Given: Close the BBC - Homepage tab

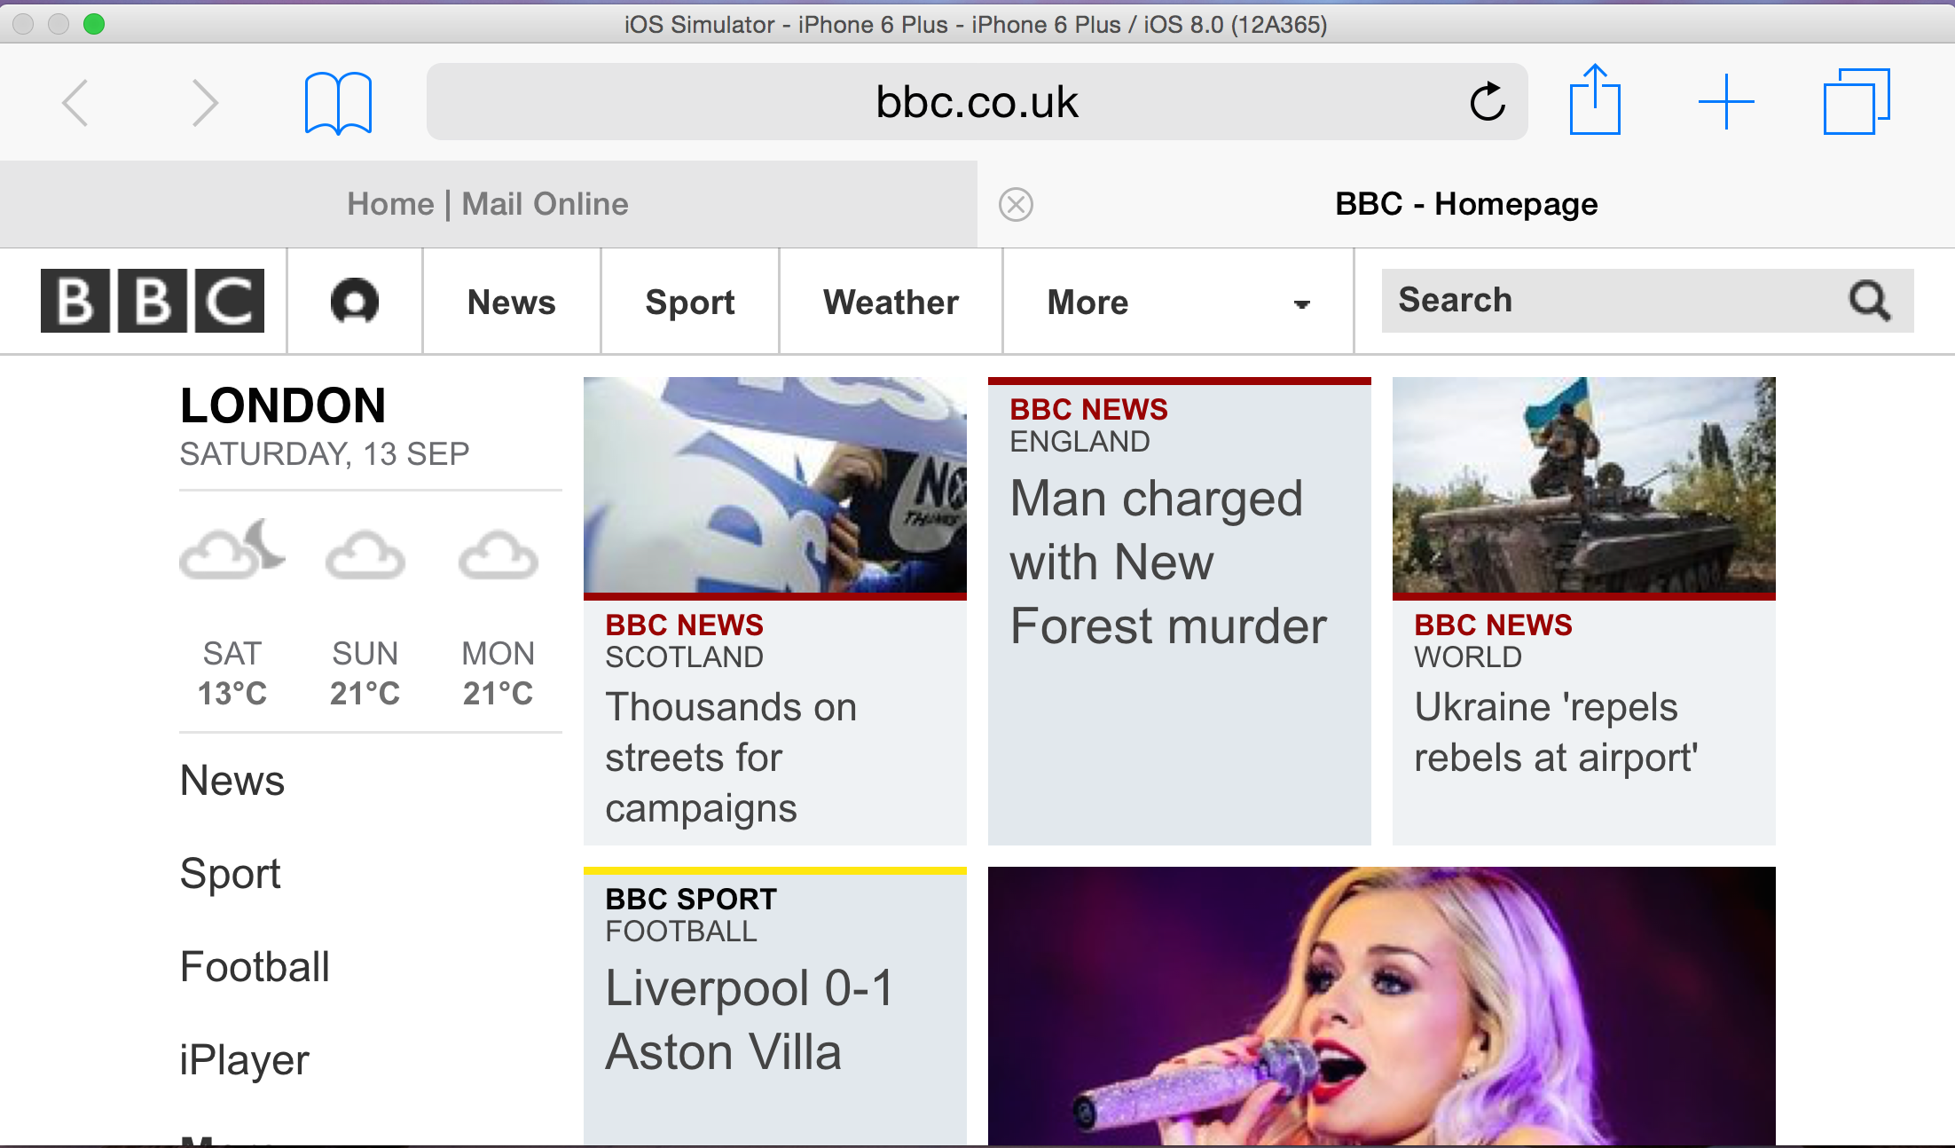Looking at the screenshot, I should pos(1016,204).
